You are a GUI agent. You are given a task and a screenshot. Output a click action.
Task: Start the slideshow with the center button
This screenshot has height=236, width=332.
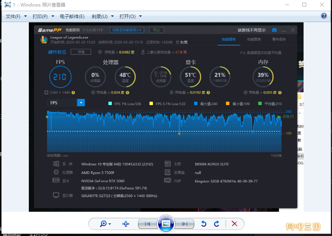click(166, 224)
